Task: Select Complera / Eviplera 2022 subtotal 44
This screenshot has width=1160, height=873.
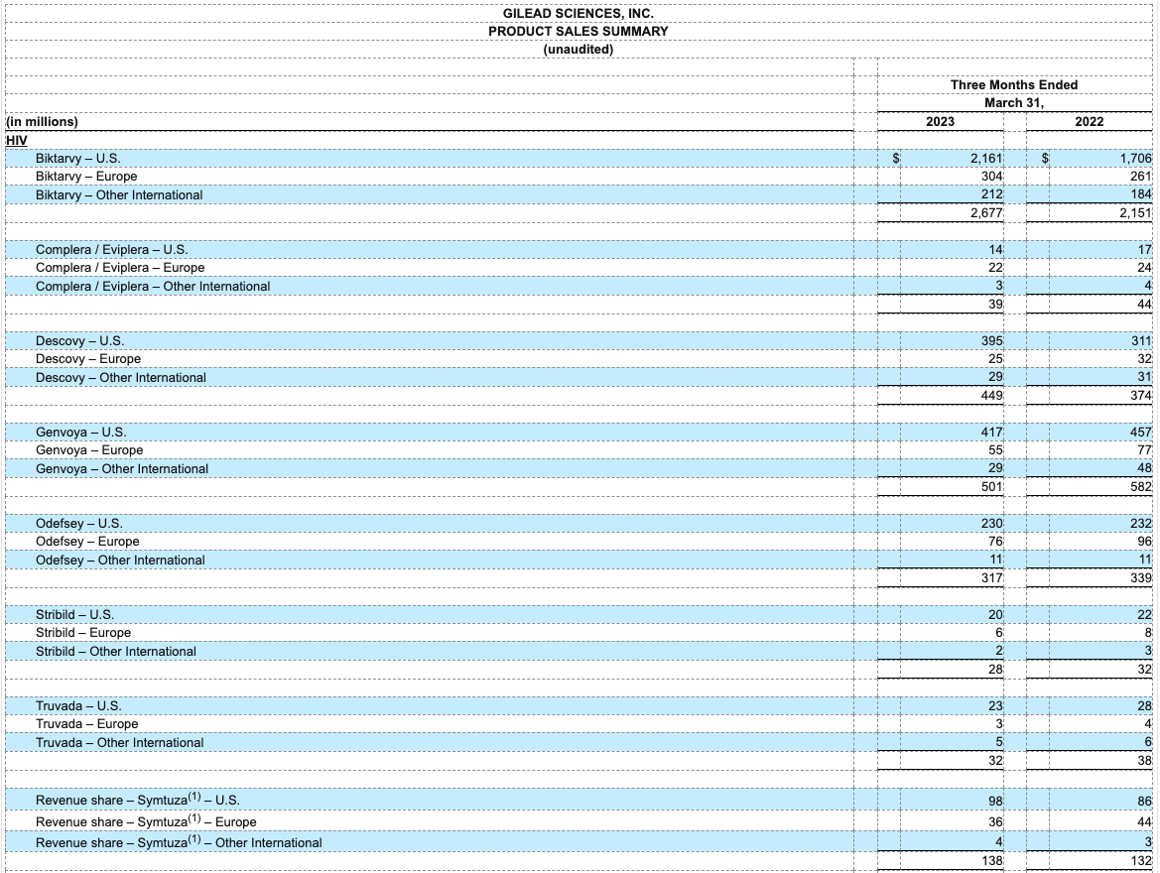Action: tap(1144, 305)
